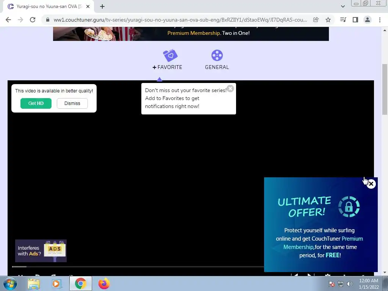
Task: Share this page icon
Action: pos(316,20)
